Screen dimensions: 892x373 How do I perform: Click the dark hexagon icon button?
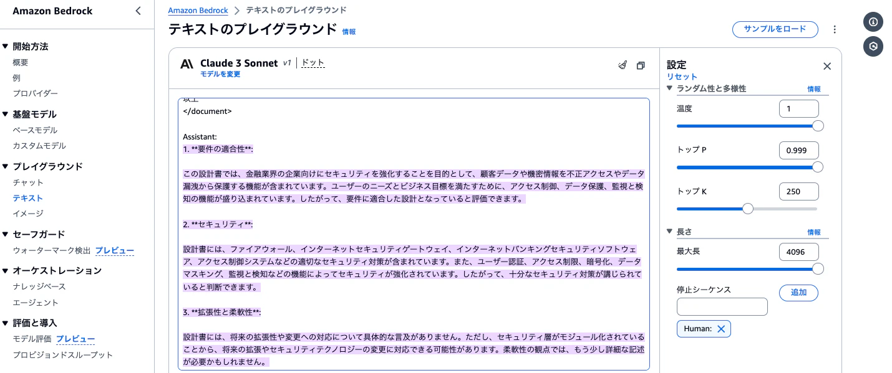coord(873,47)
